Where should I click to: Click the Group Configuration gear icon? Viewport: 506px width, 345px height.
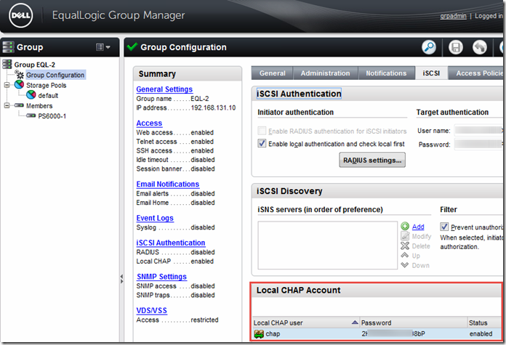point(20,75)
